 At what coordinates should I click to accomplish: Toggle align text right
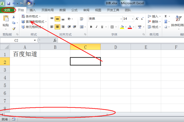pyautogui.click(x=63, y=27)
